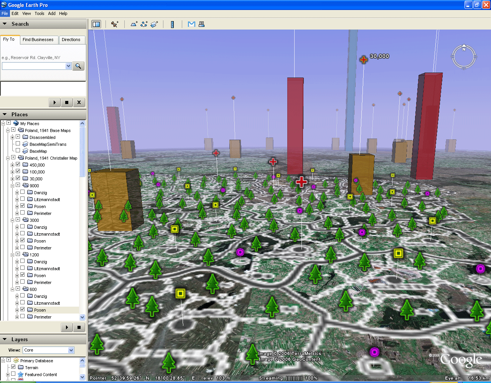Uncheck the 450,000 folder checkbox
The image size is (491, 383).
[18, 164]
